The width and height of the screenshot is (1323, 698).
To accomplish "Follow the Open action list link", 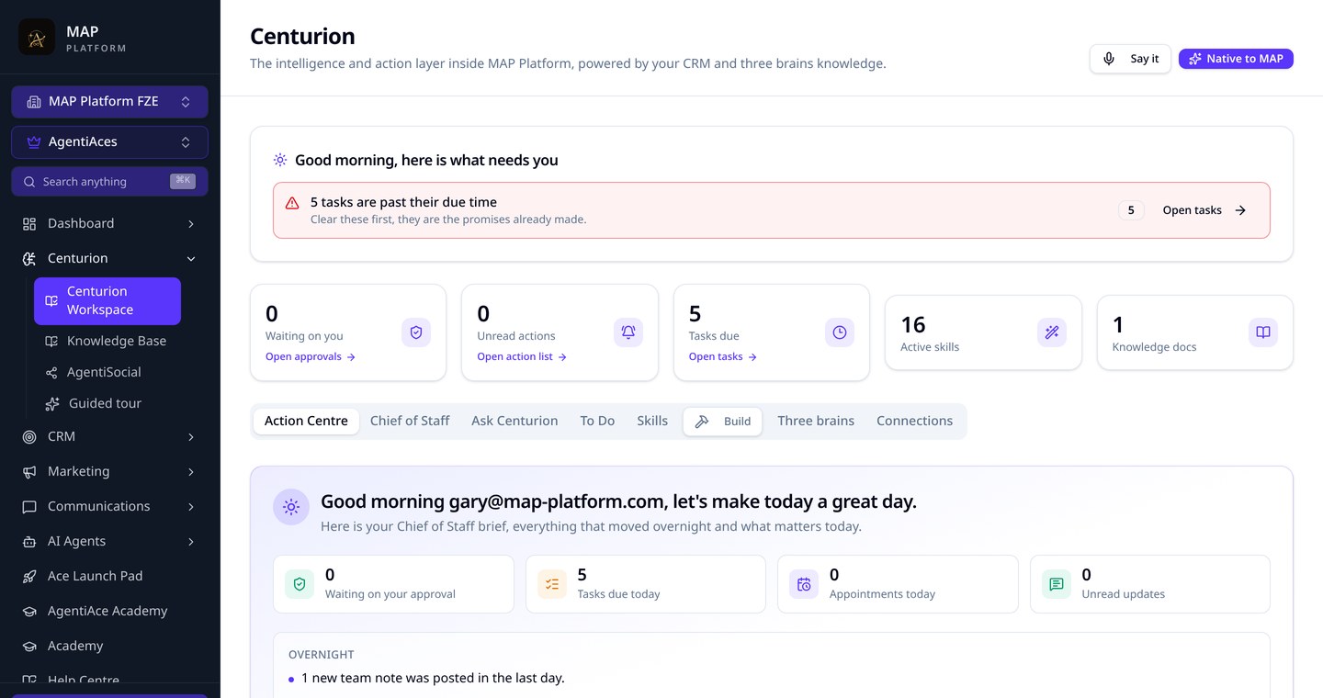I will point(522,357).
